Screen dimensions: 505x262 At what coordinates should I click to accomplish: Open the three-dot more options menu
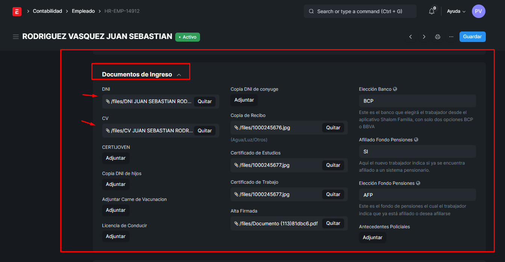pyautogui.click(x=451, y=37)
